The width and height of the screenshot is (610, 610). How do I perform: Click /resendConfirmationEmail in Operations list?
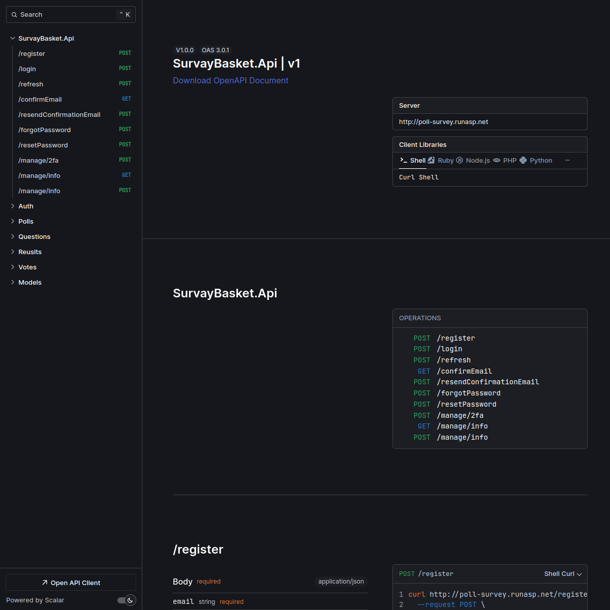pos(476,382)
